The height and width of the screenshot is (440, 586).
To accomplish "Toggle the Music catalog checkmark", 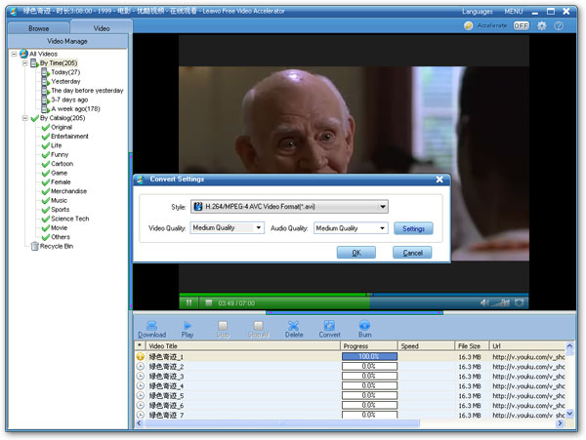I will [x=46, y=200].
